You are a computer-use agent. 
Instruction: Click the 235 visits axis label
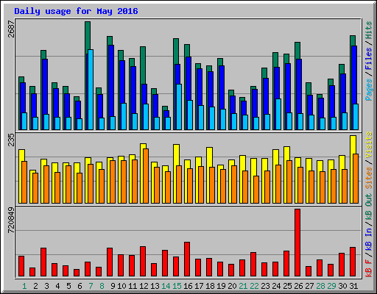[12, 140]
